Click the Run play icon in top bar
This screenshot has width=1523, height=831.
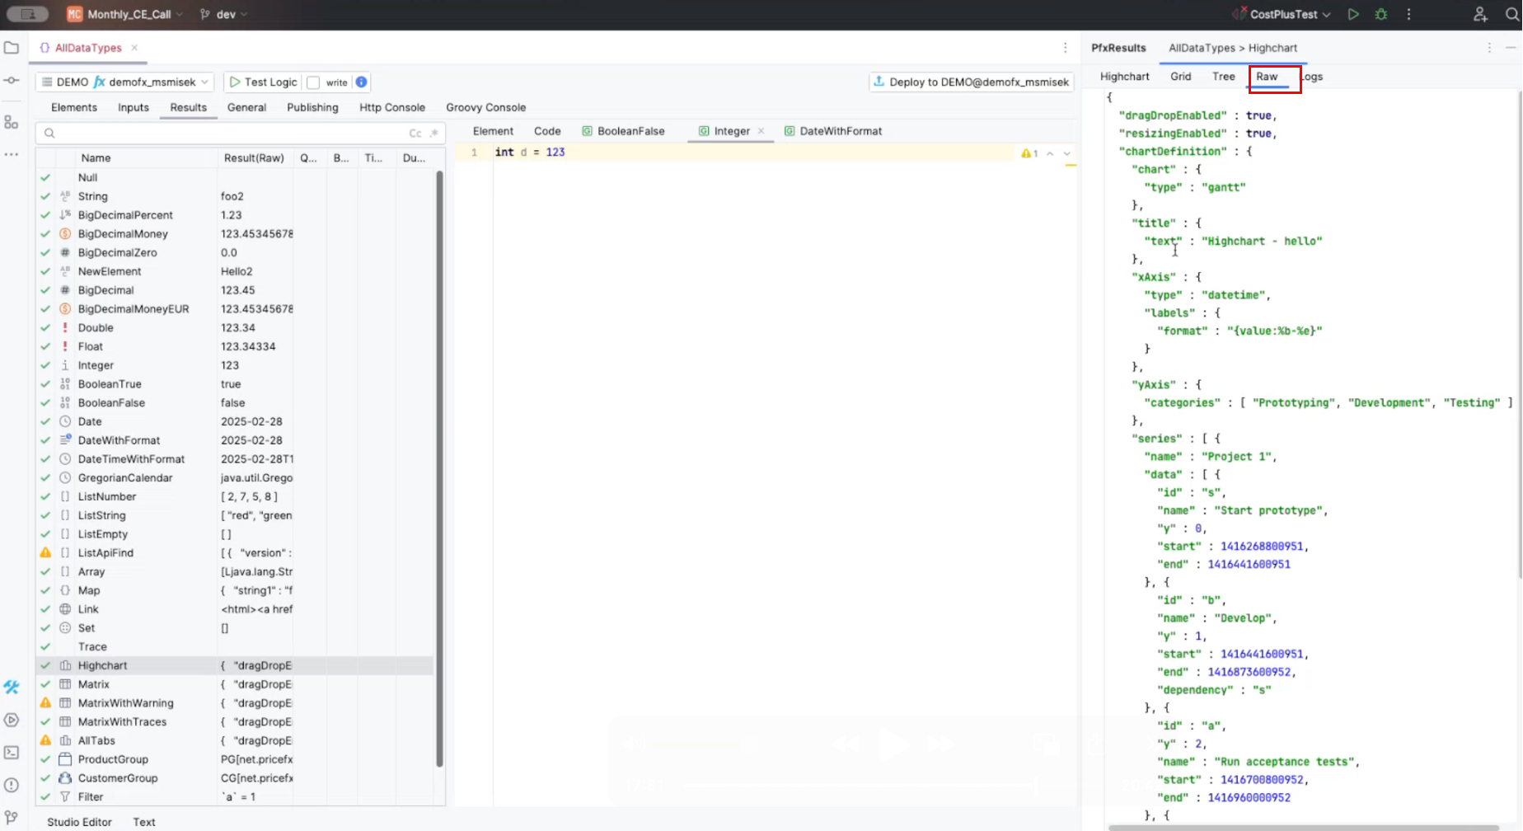tap(1353, 14)
